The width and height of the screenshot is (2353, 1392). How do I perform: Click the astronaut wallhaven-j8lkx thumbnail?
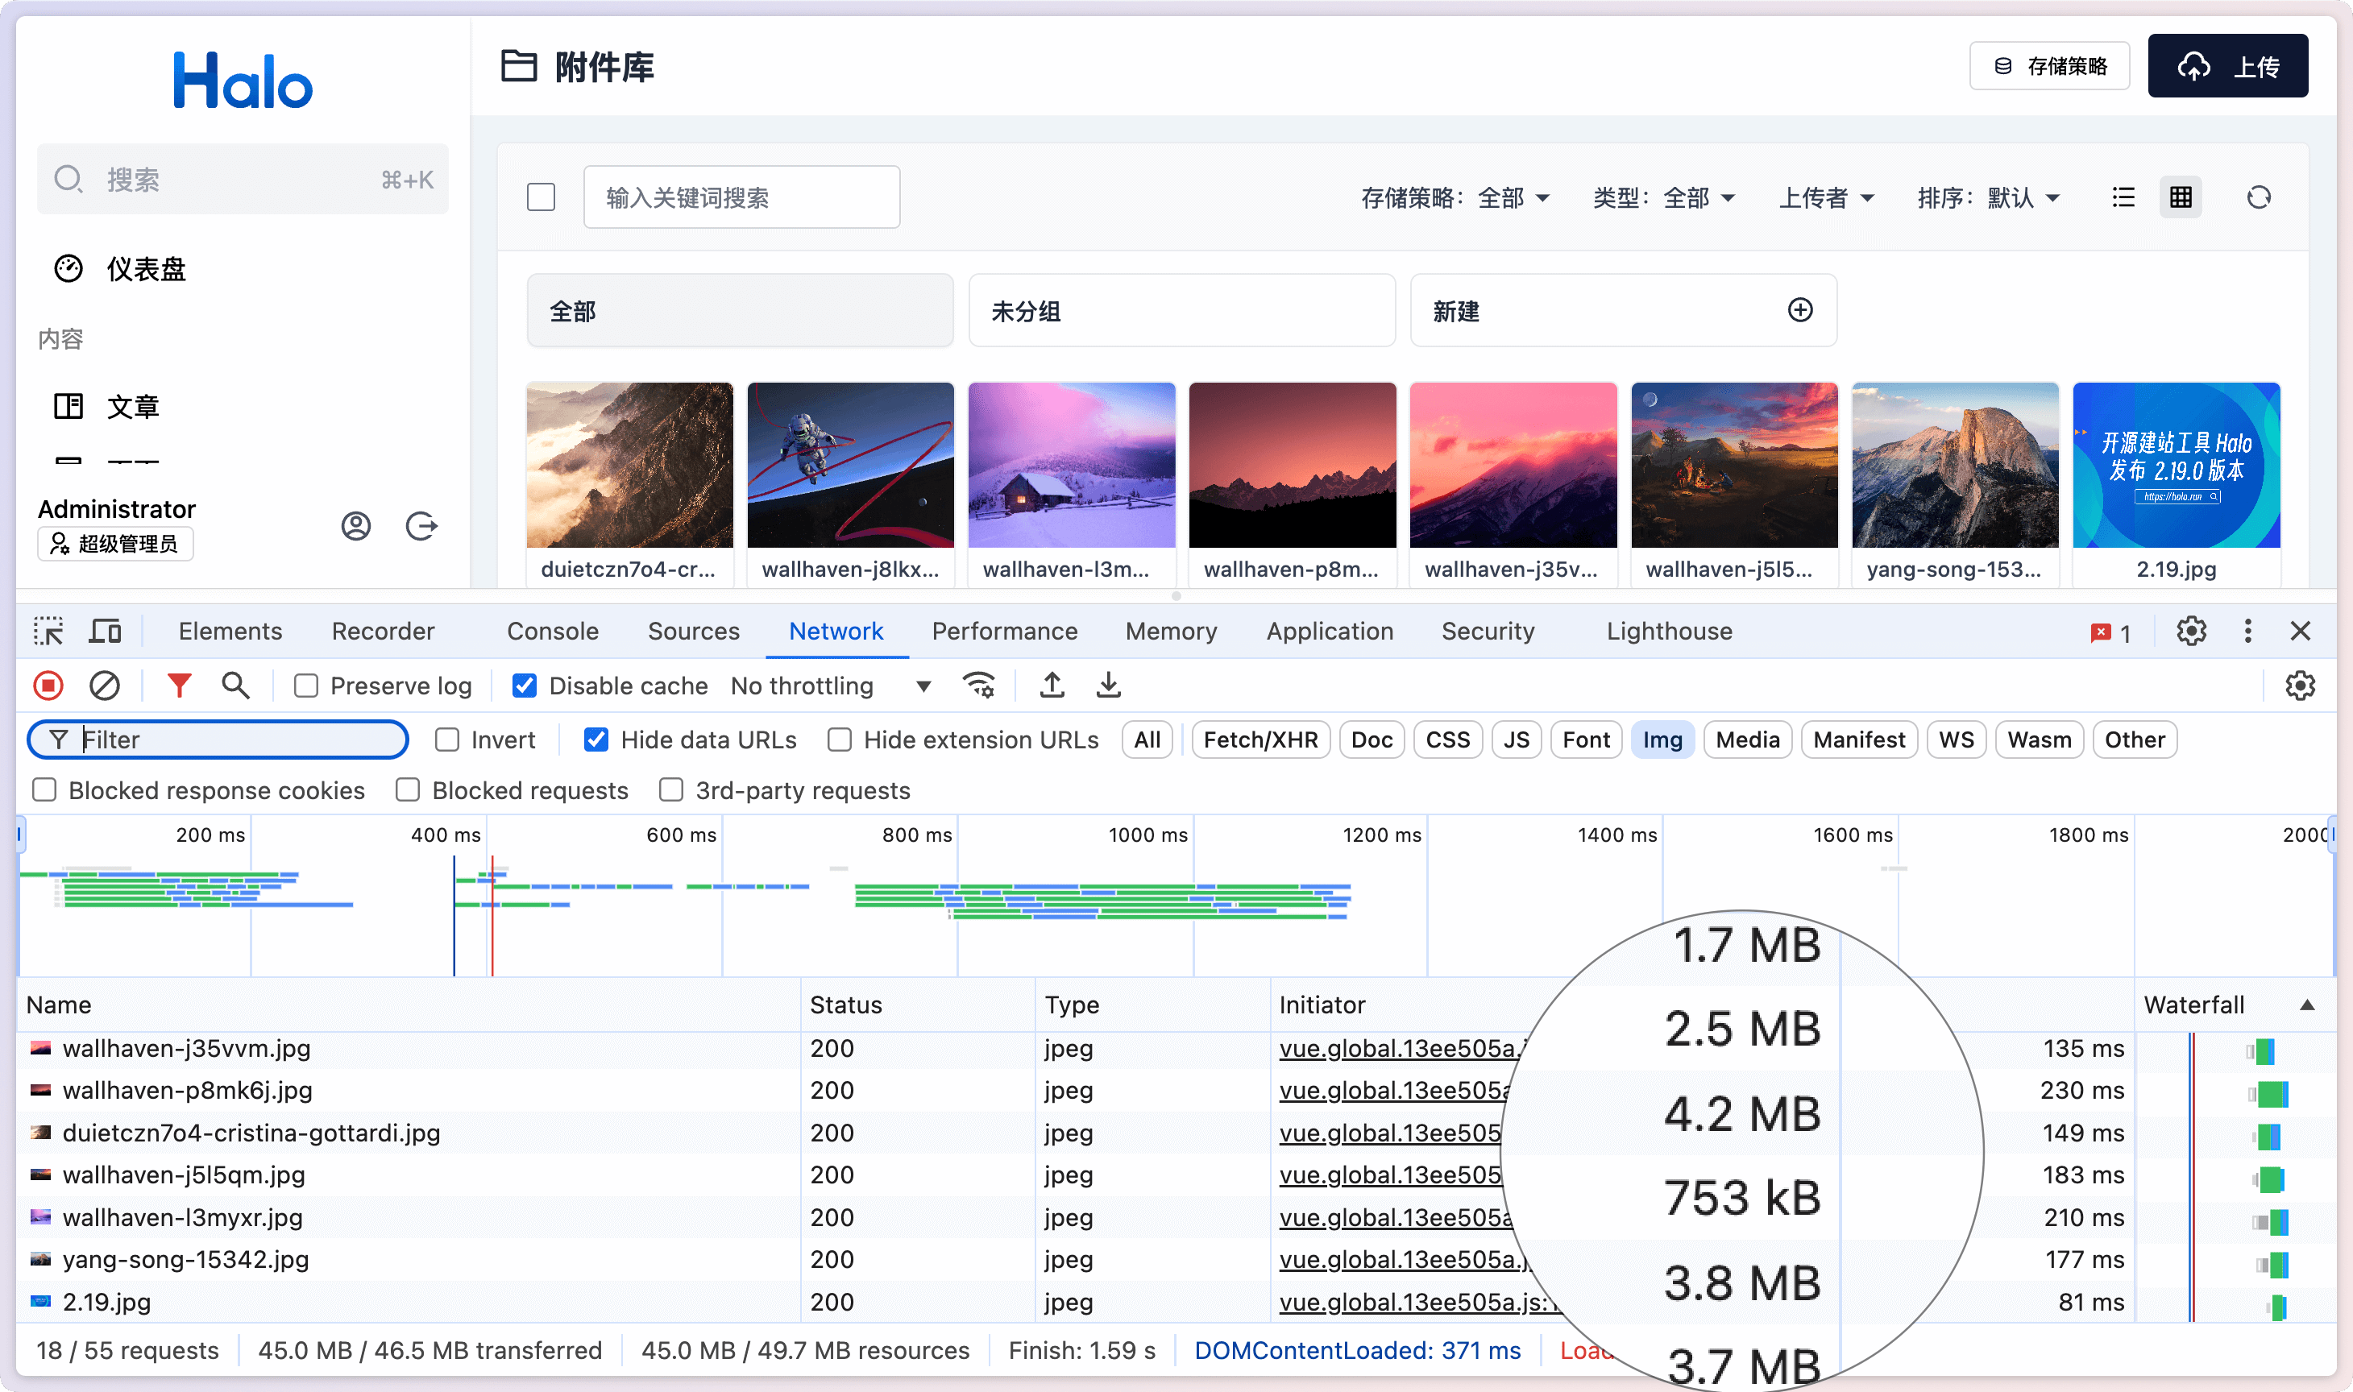pyautogui.click(x=850, y=466)
